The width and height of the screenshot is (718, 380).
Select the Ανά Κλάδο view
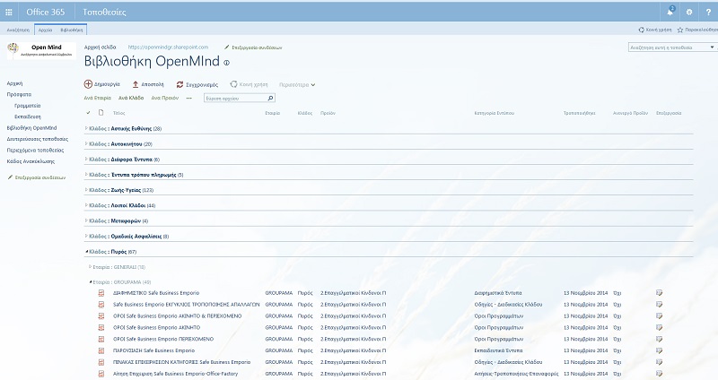pyautogui.click(x=131, y=98)
